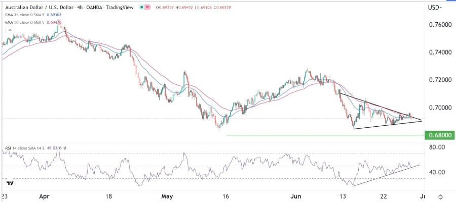Screen dimensions: 456x202
Task: Click the green market status dot
Action: [141, 8]
